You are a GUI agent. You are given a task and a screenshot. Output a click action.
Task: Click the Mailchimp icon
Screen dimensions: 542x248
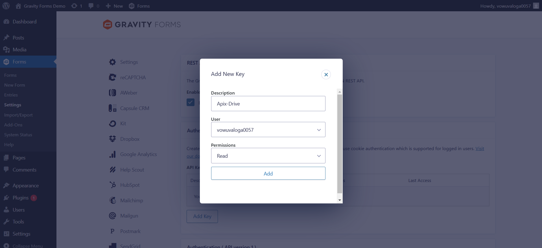[x=113, y=200]
